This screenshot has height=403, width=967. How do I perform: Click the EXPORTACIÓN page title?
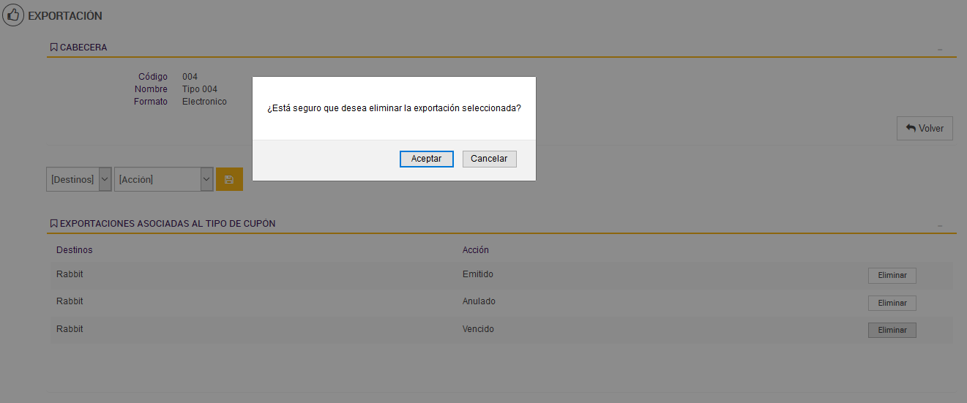coord(65,15)
